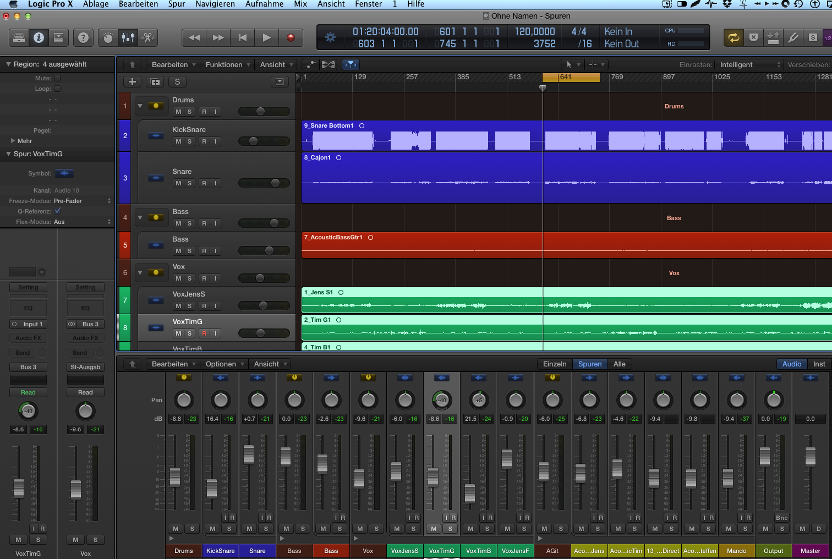Toggle input monitoring on VoxJensS track
This screenshot has width=832, height=559.
[x=215, y=306]
